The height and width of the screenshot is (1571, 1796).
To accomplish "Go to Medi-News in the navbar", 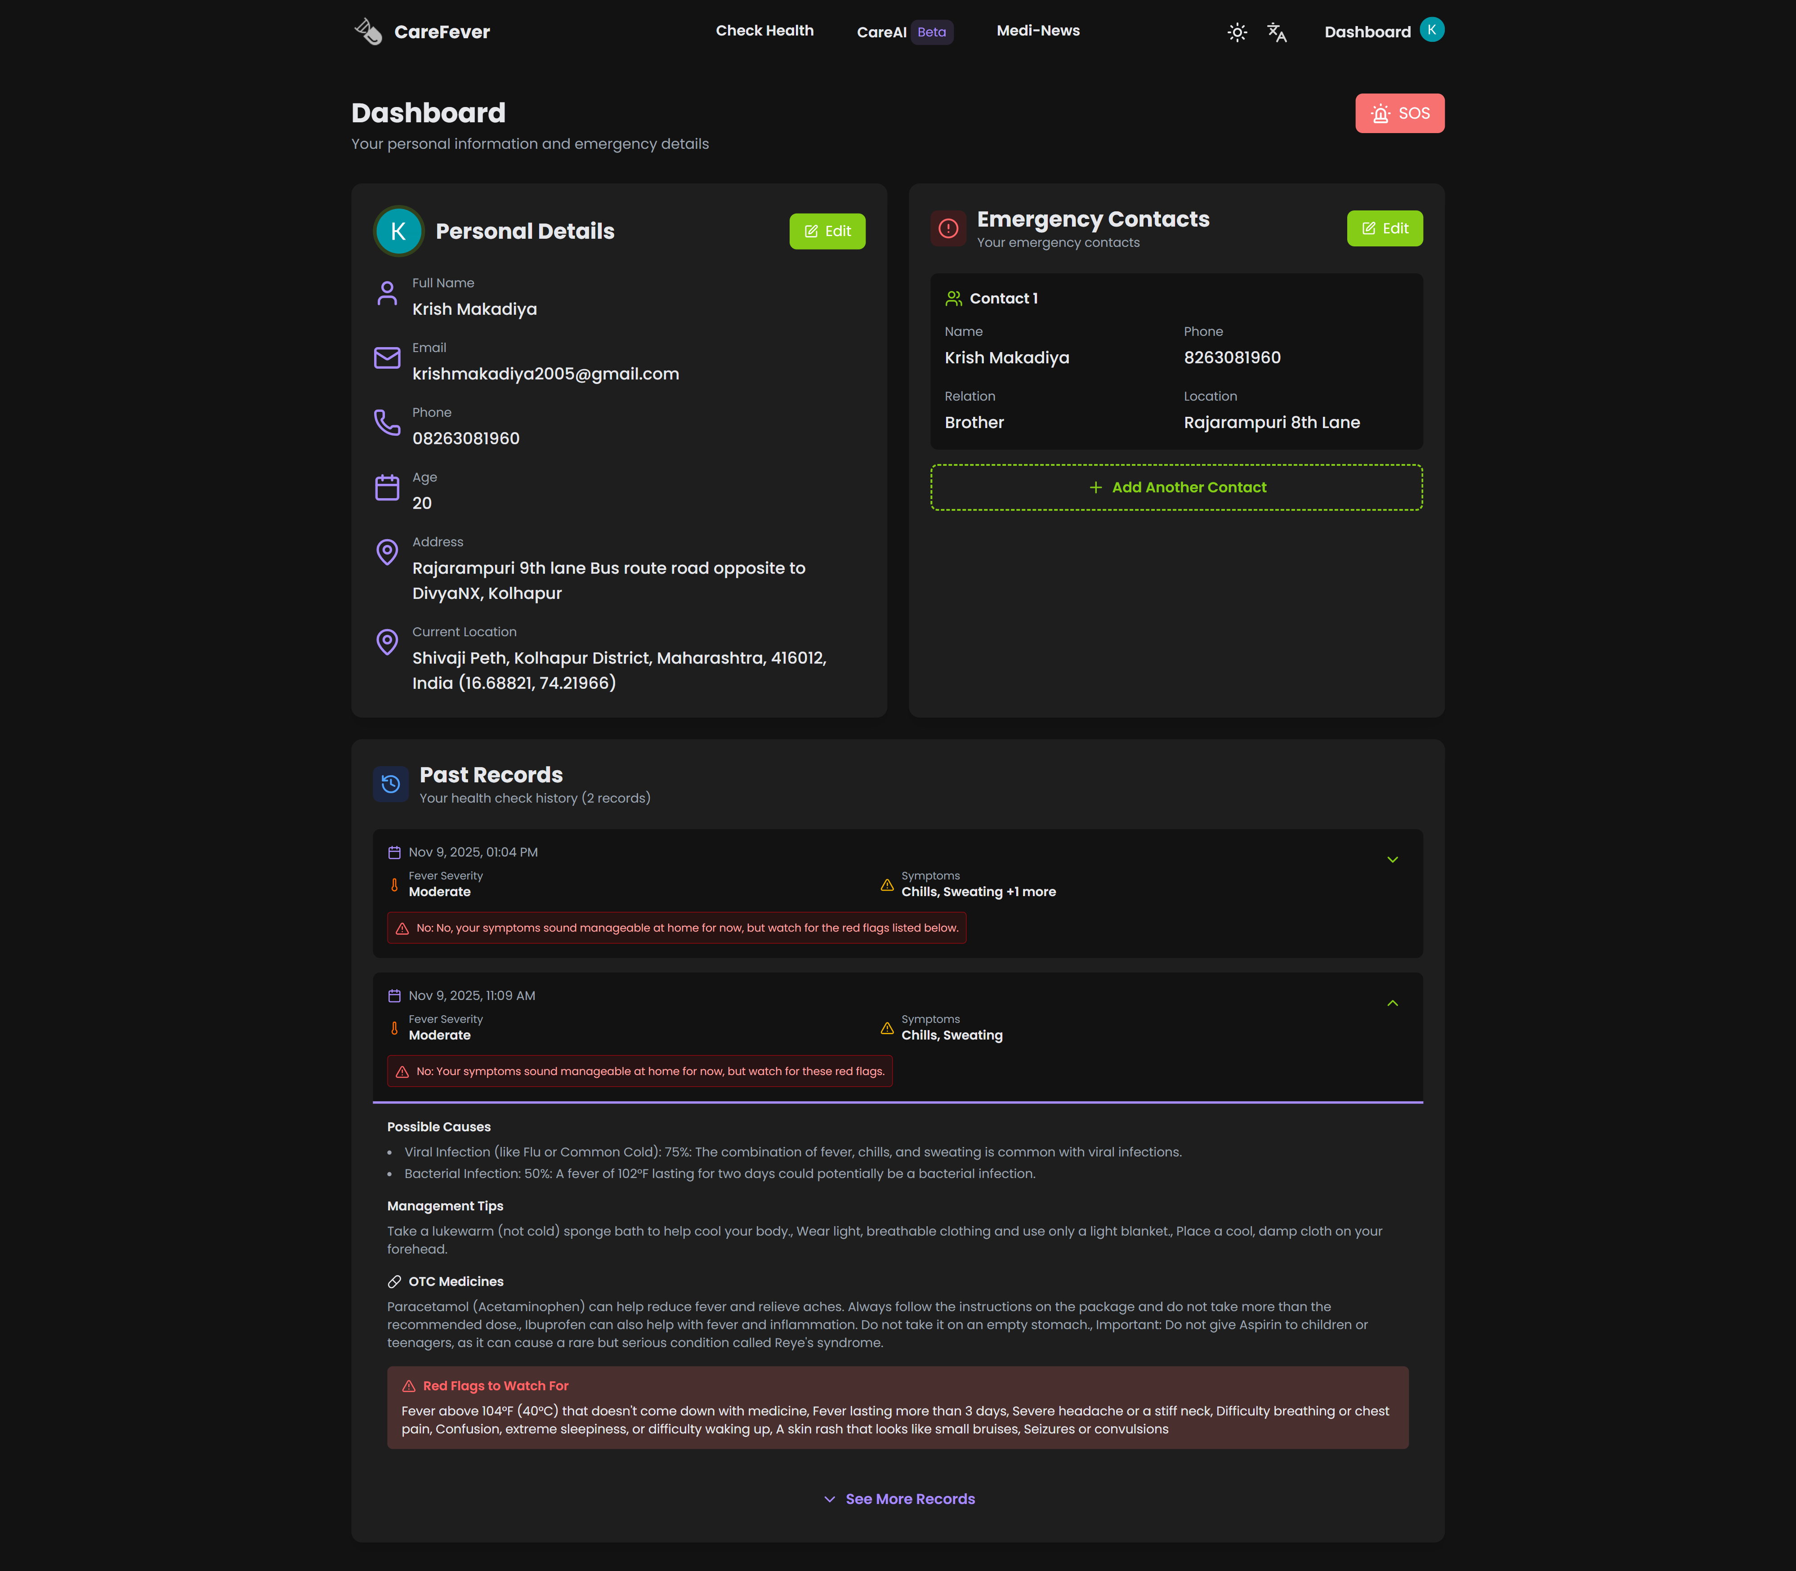I will [1038, 31].
